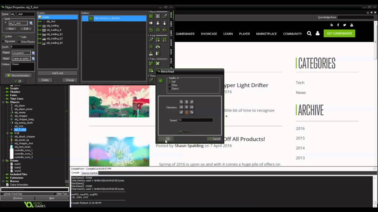Expand the Wall folder in resource tree

click(x=8, y=133)
